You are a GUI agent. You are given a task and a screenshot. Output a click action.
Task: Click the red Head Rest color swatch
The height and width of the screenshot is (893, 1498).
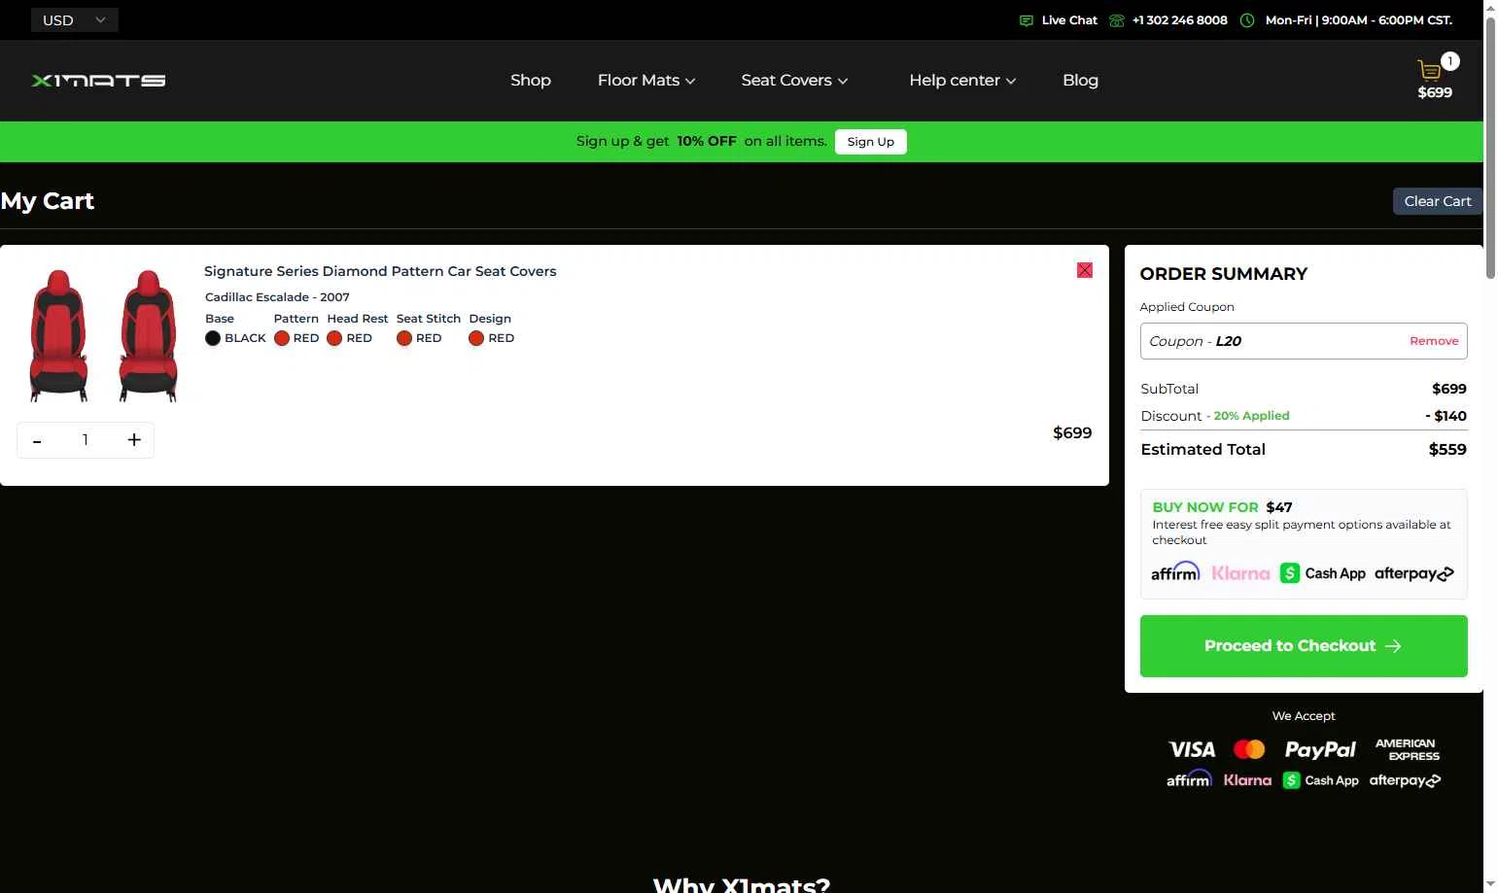[x=334, y=338]
